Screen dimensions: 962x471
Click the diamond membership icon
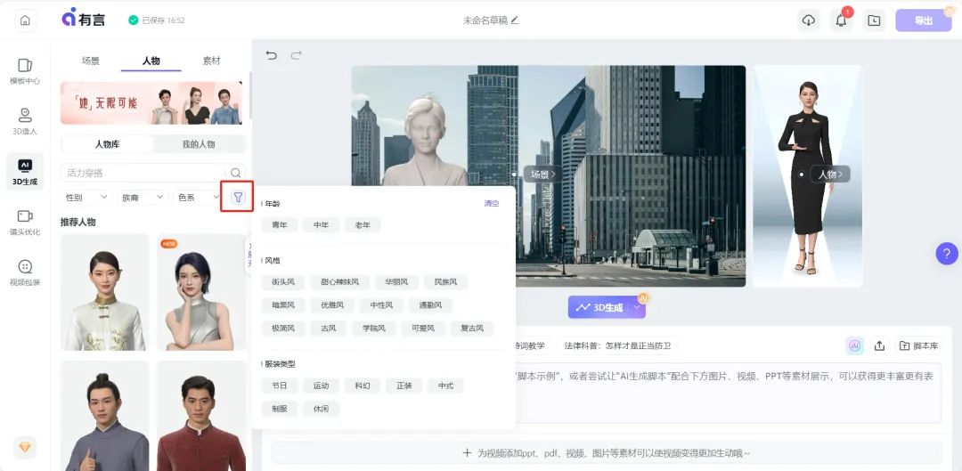[x=25, y=448]
